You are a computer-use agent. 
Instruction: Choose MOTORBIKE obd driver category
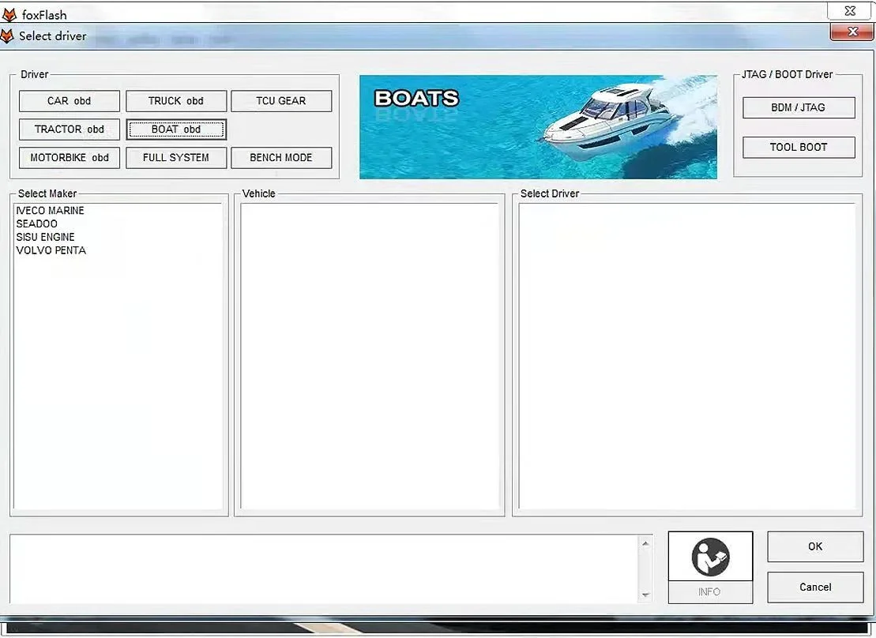tap(70, 158)
